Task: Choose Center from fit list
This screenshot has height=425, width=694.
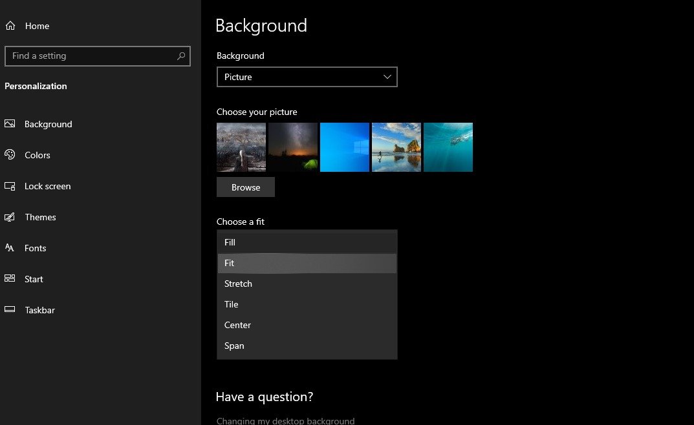Action: point(307,325)
